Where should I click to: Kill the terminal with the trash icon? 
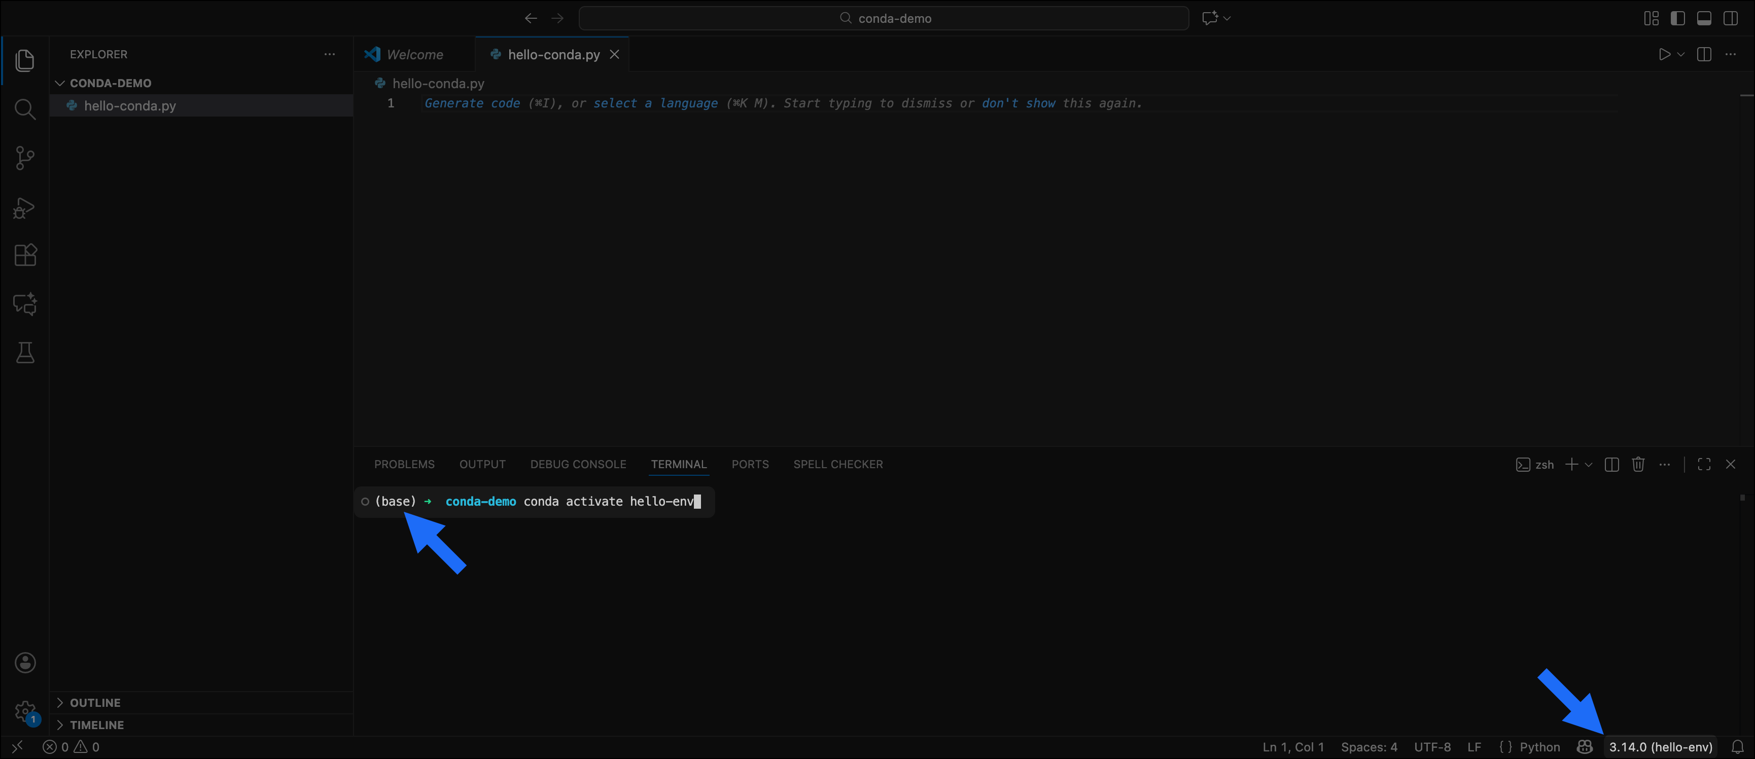coord(1638,464)
